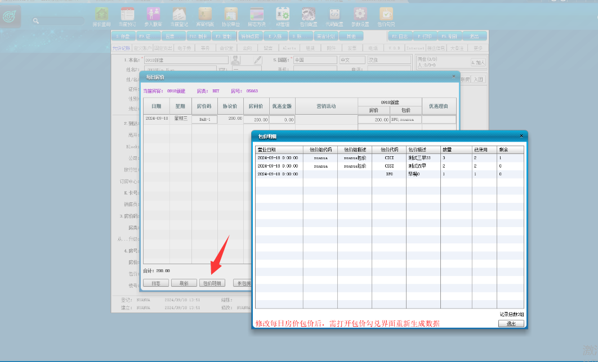Click 优惠理由 column header
The width and height of the screenshot is (598, 362).
click(x=439, y=106)
